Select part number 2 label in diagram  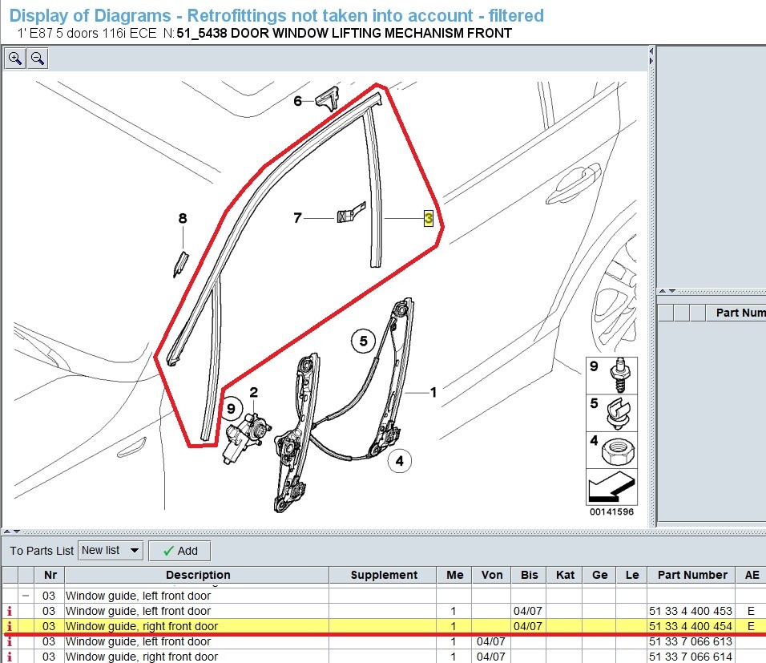pos(253,392)
